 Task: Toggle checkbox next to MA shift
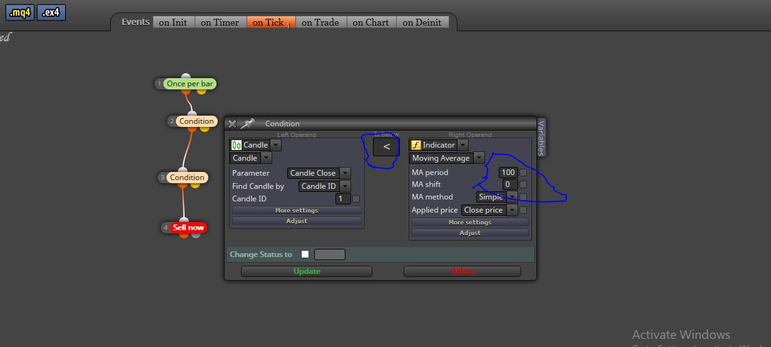pyautogui.click(x=523, y=184)
